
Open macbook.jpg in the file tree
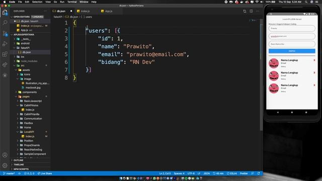point(33,87)
